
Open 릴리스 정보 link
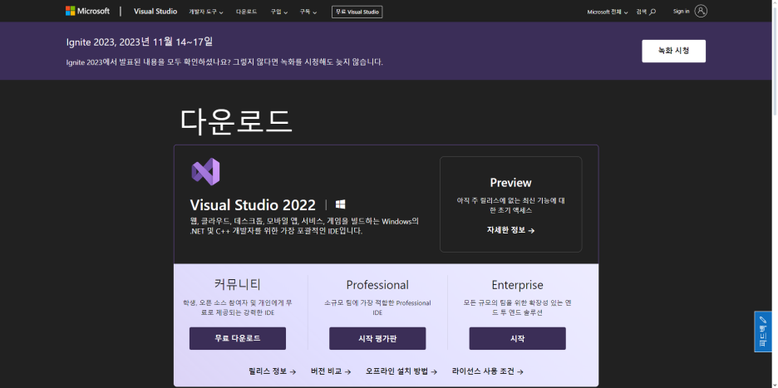[x=273, y=371]
